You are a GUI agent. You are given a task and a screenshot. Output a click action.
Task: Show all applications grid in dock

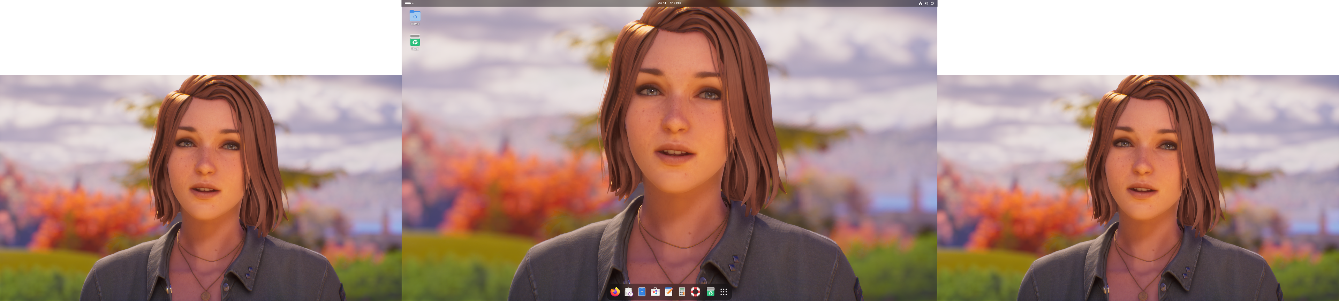click(724, 292)
